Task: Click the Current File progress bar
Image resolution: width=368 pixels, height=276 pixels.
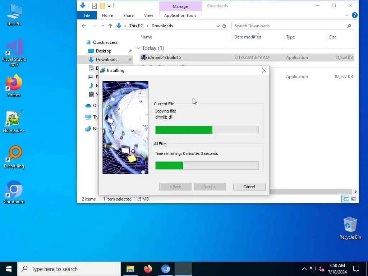Action: [x=207, y=130]
